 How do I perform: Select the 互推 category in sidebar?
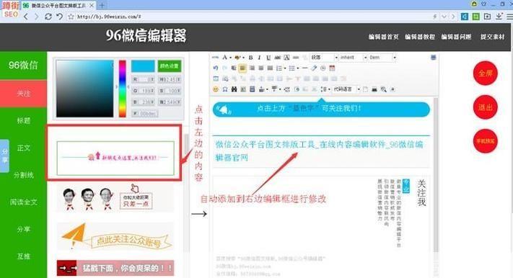tap(24, 256)
